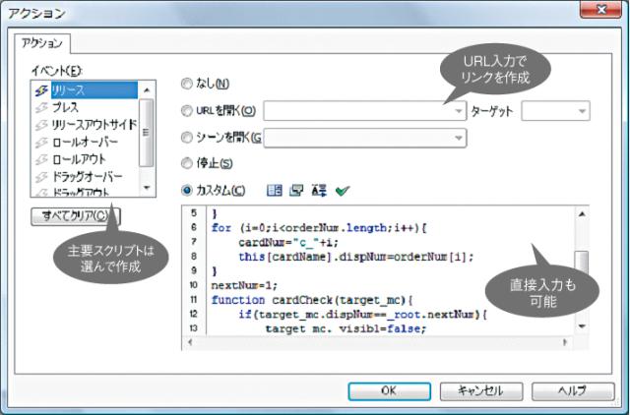Click the lightning icon beside プレス

pos(41,107)
